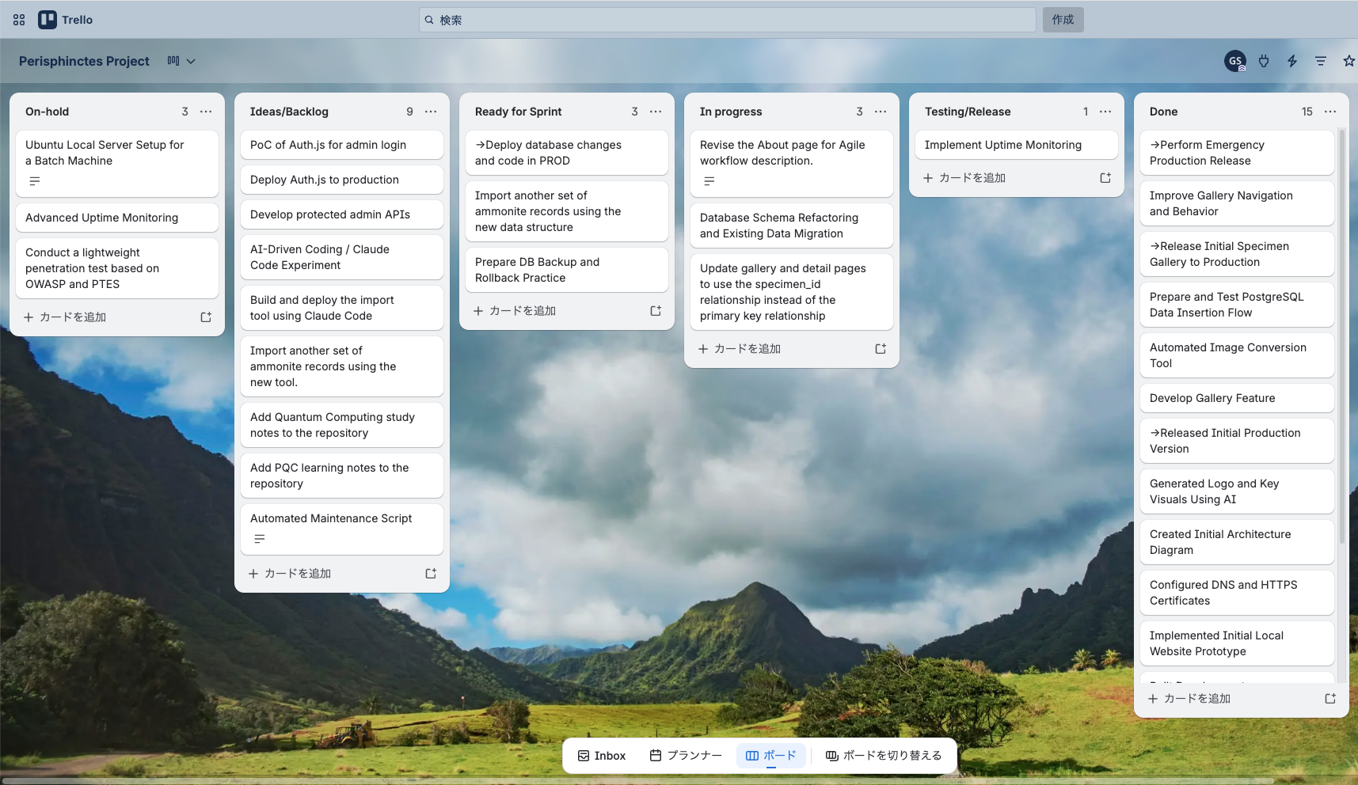Click description icon on Ubuntu Local Server card
This screenshot has height=785, width=1358.
pos(35,181)
